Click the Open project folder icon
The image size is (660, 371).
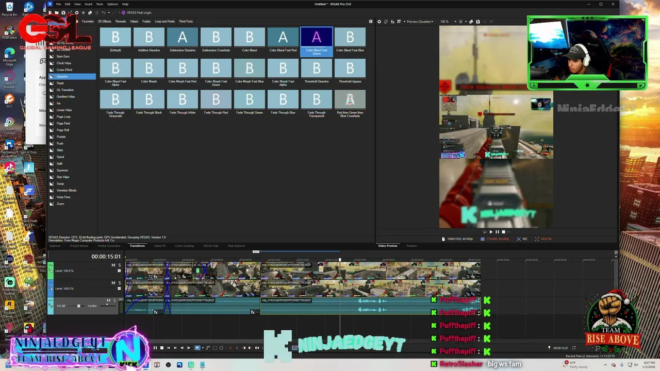[x=57, y=12]
